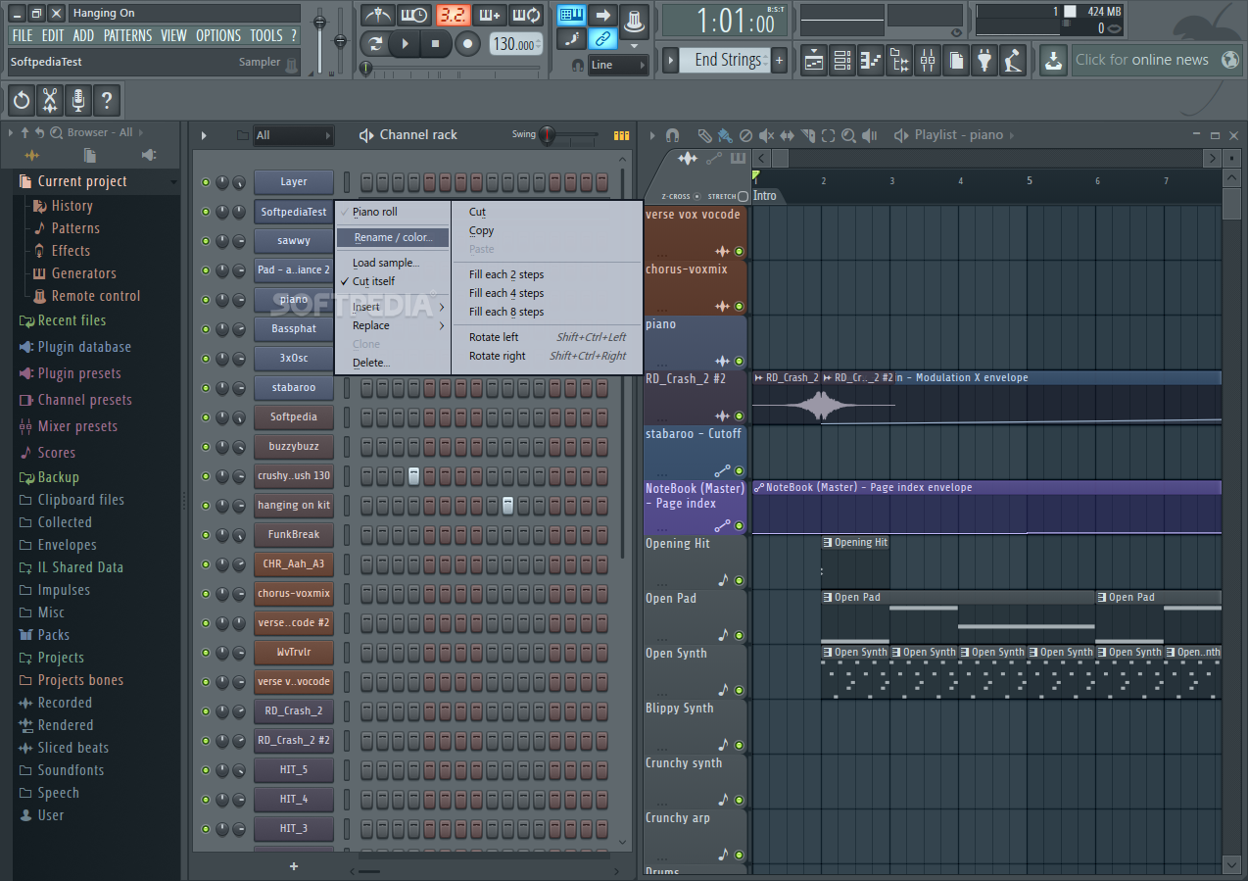The image size is (1248, 881).
Task: Switch pattern/song mode button
Action: [x=375, y=43]
